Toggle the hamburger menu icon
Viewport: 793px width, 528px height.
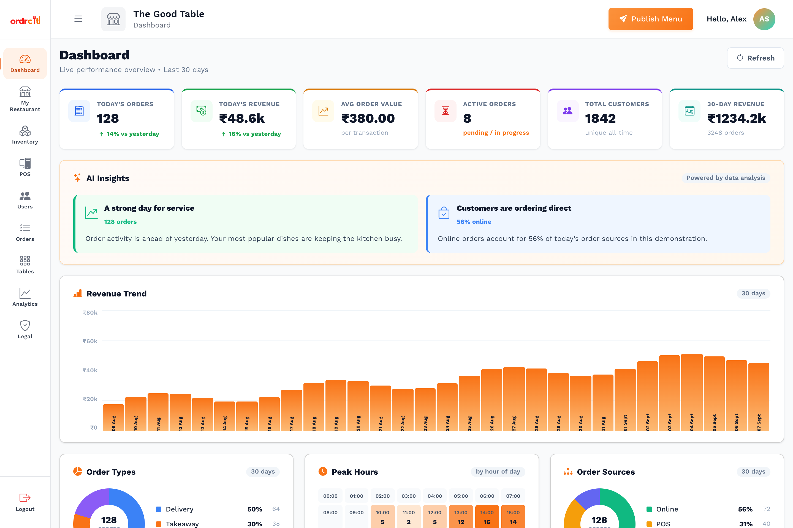[78, 19]
